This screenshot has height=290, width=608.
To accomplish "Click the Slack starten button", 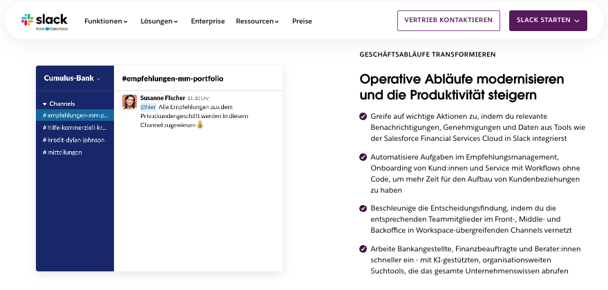I will (548, 21).
